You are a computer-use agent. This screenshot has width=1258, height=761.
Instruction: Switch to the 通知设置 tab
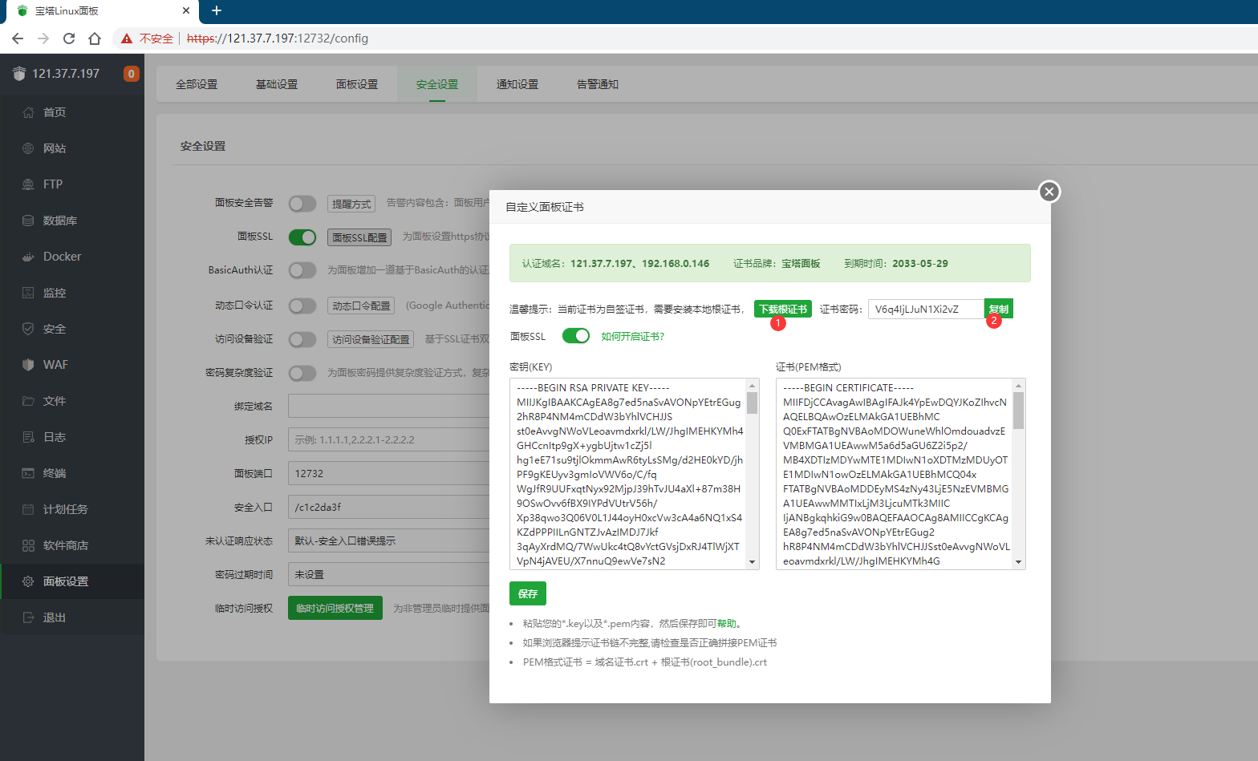pyautogui.click(x=517, y=84)
